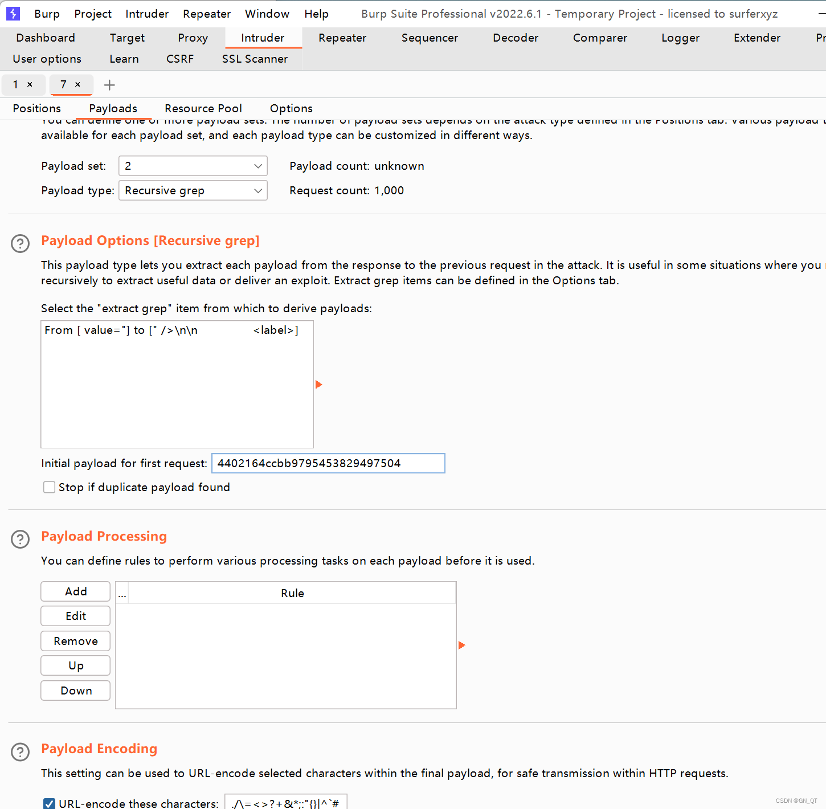Click the initial payload input field
Viewport: 826px width, 809px height.
click(x=328, y=463)
